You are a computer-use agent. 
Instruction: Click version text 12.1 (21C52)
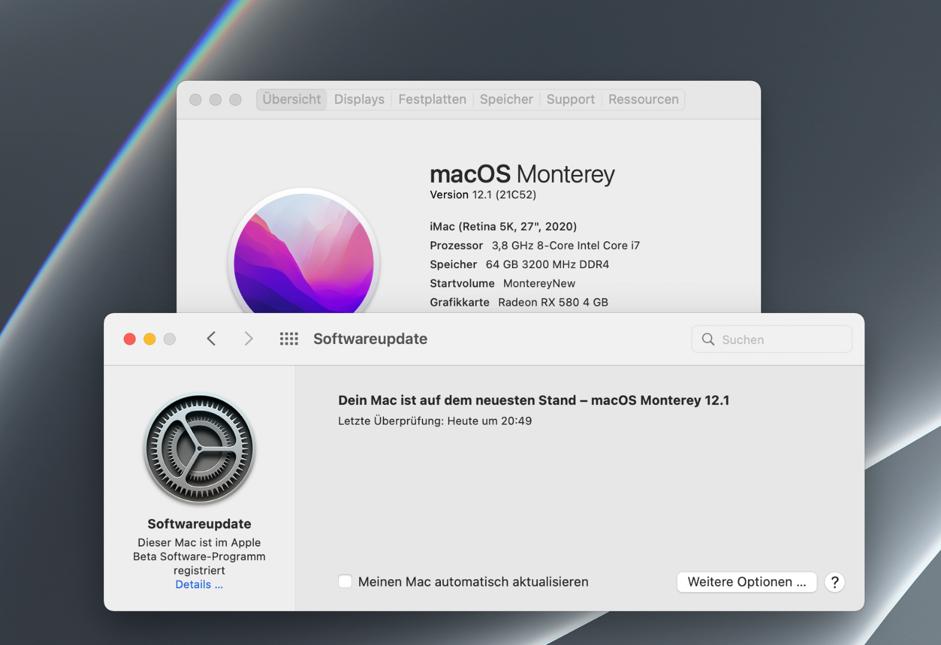[504, 195]
